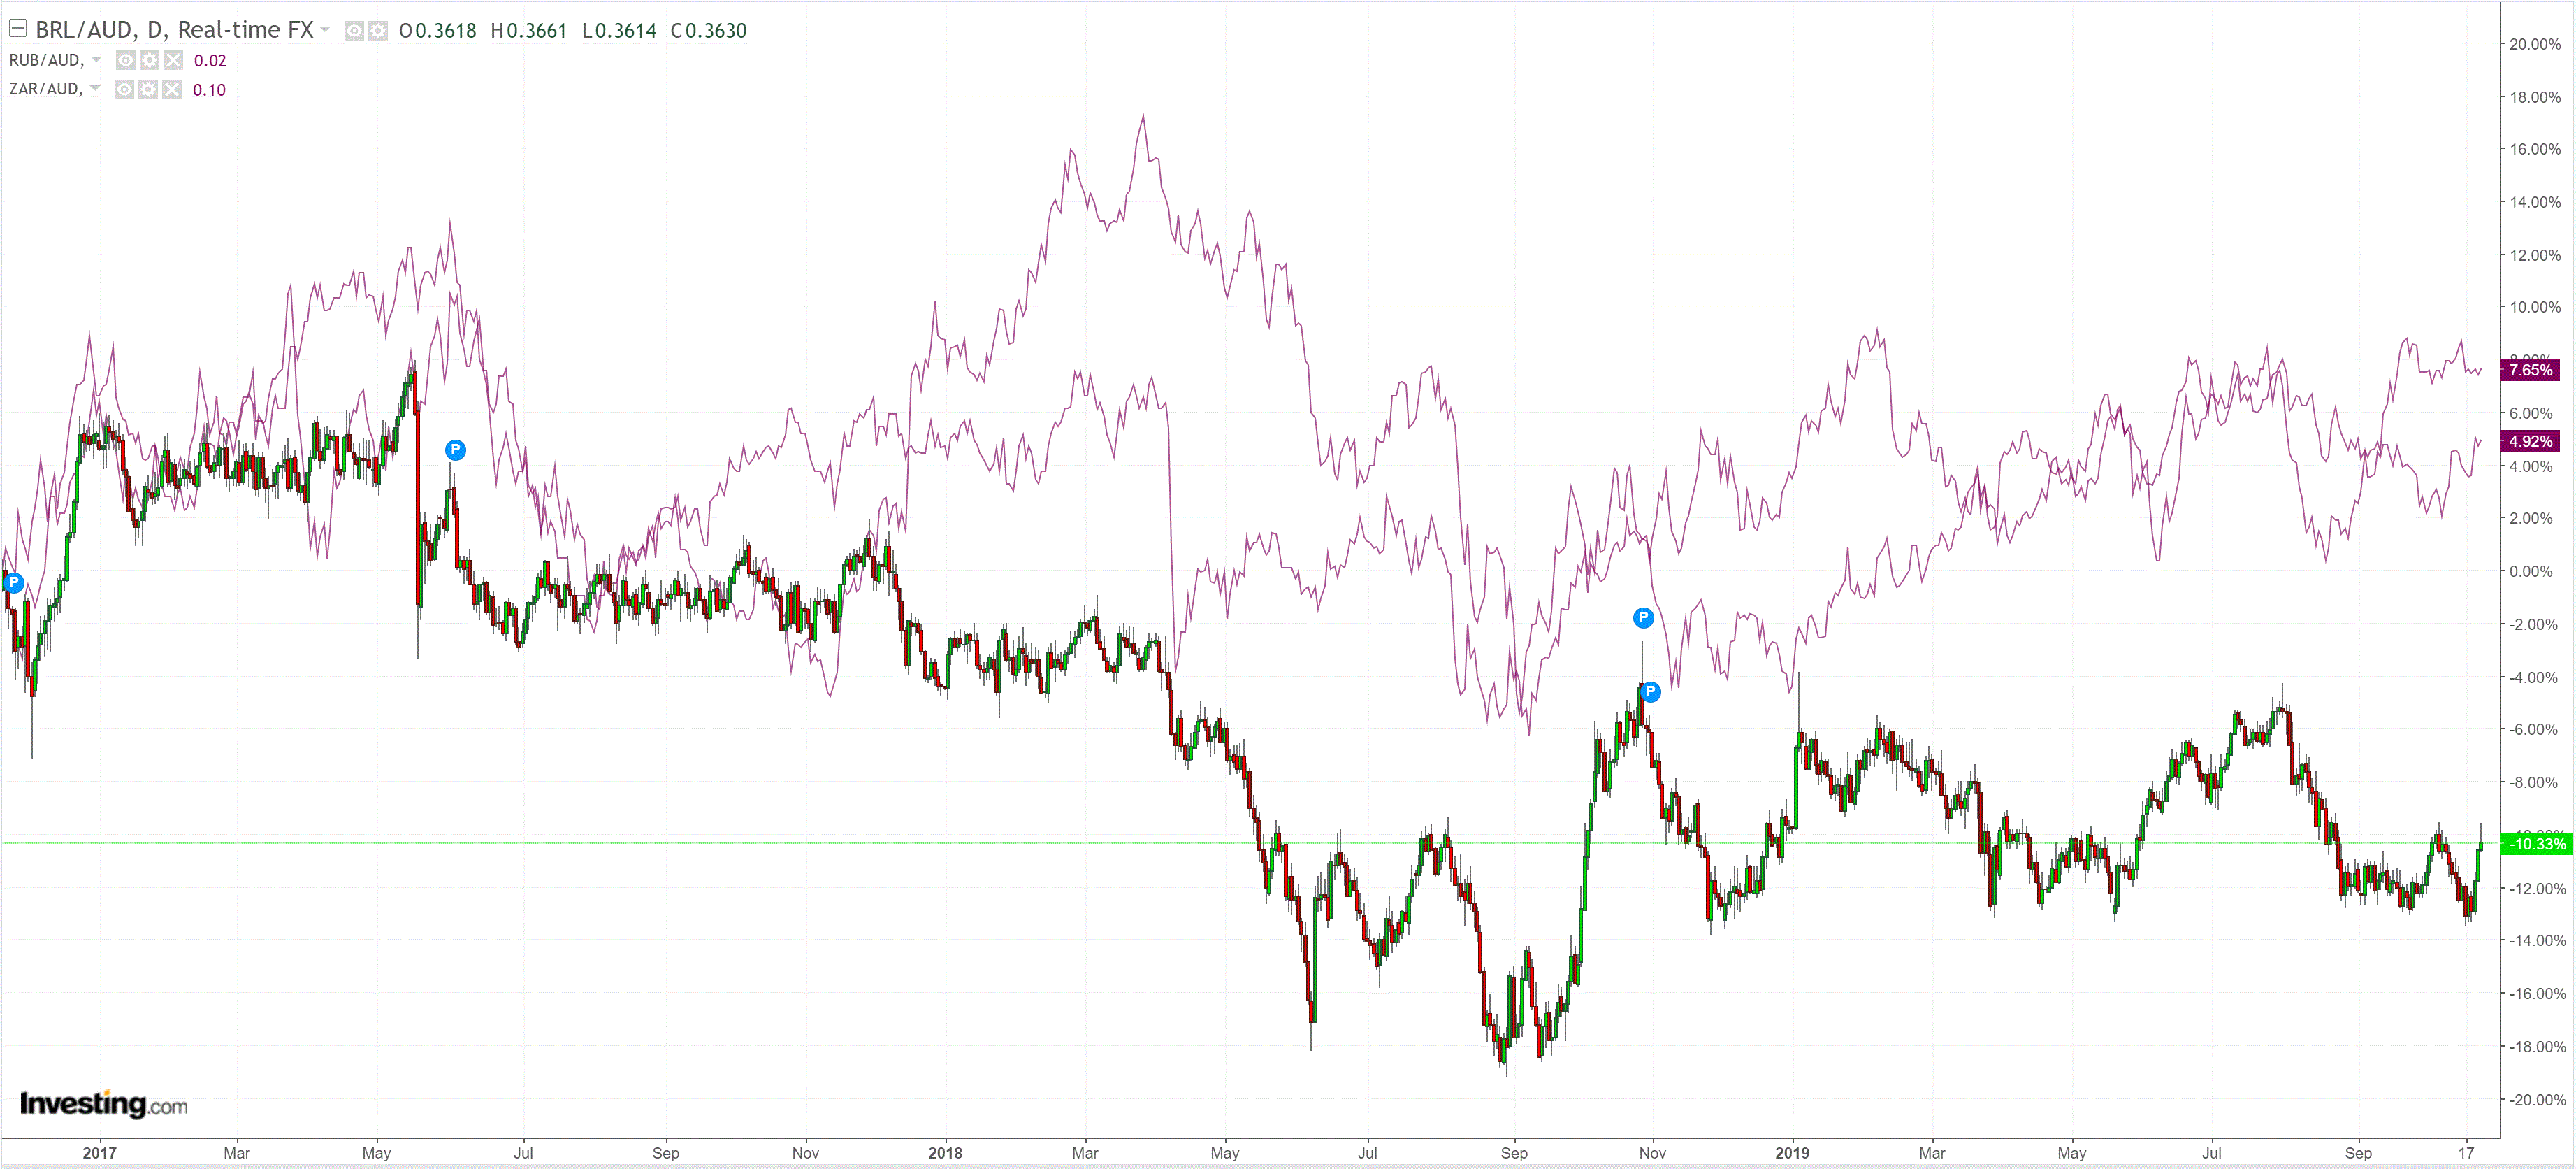The image size is (2576, 1169).
Task: Hide the BRL/AUD main series
Action: point(354,31)
